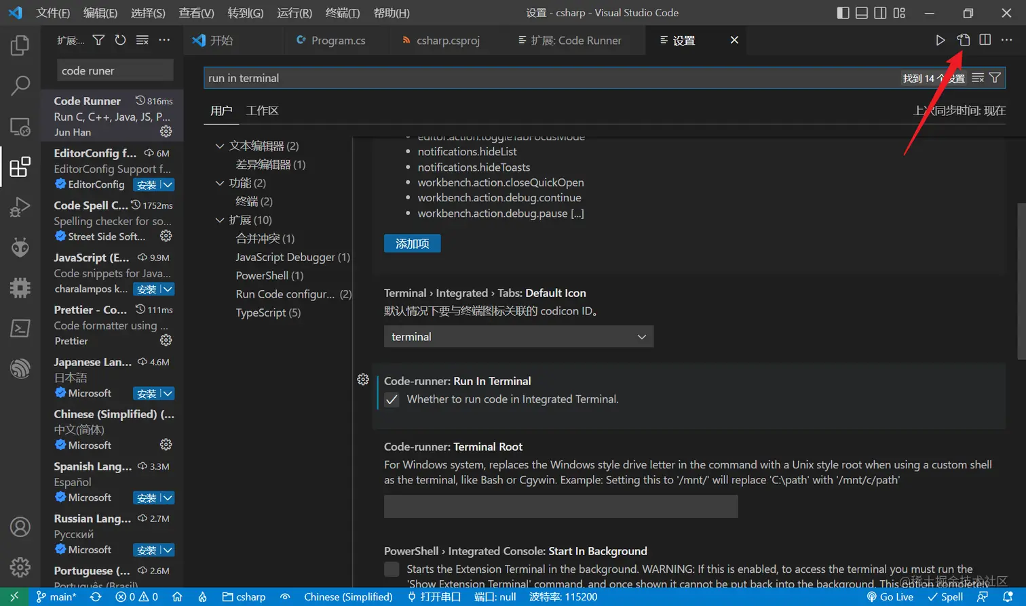
Task: Open the Explorer view in the activity bar
Action: 20,45
